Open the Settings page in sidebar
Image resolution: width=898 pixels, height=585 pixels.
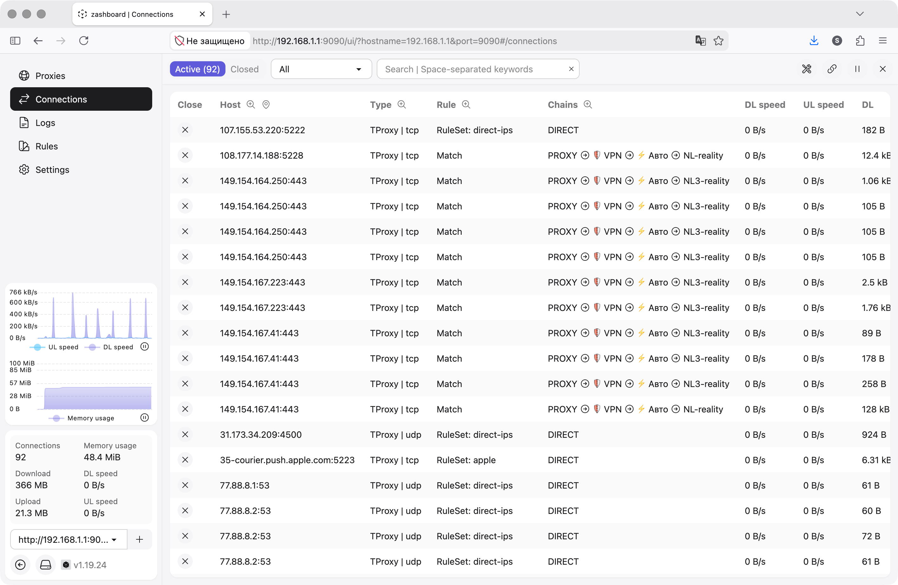81,169
